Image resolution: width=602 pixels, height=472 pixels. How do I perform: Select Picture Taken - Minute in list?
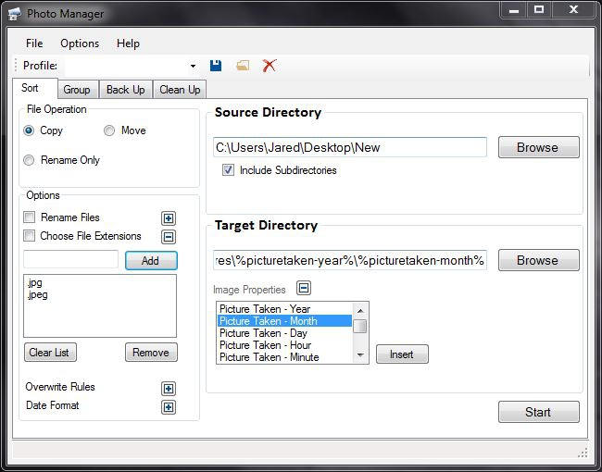(284, 357)
